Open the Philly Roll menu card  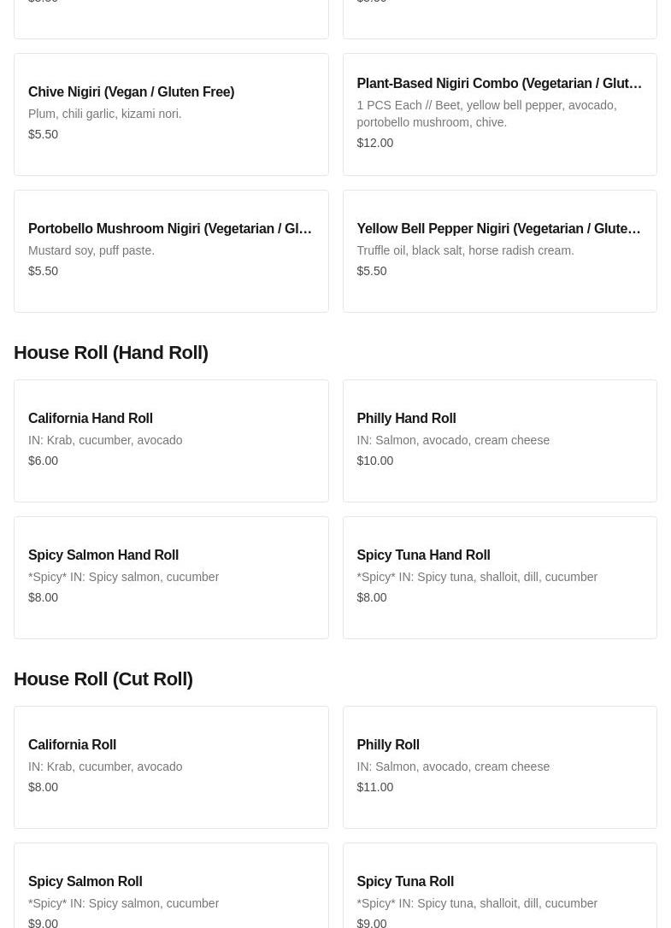[x=388, y=745]
